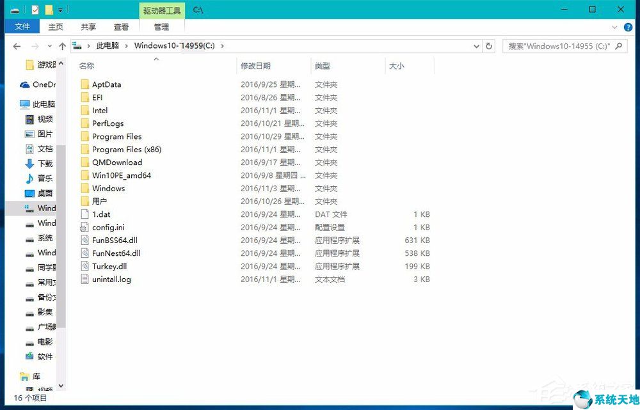
Task: Open 库 in the navigation pane
Action: (30, 376)
